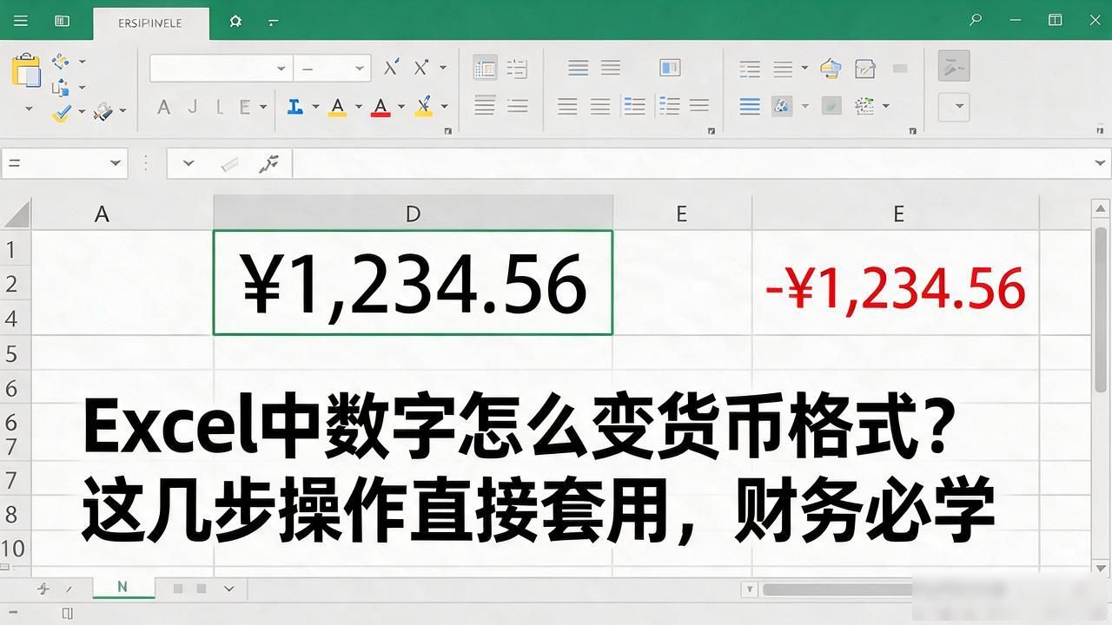Image resolution: width=1112 pixels, height=625 pixels.
Task: Open settings with the gear icon
Action: tap(235, 21)
